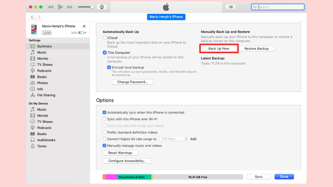The width and height of the screenshot is (333, 187).
Task: Click the Latest Backup time text
Action: [223, 64]
